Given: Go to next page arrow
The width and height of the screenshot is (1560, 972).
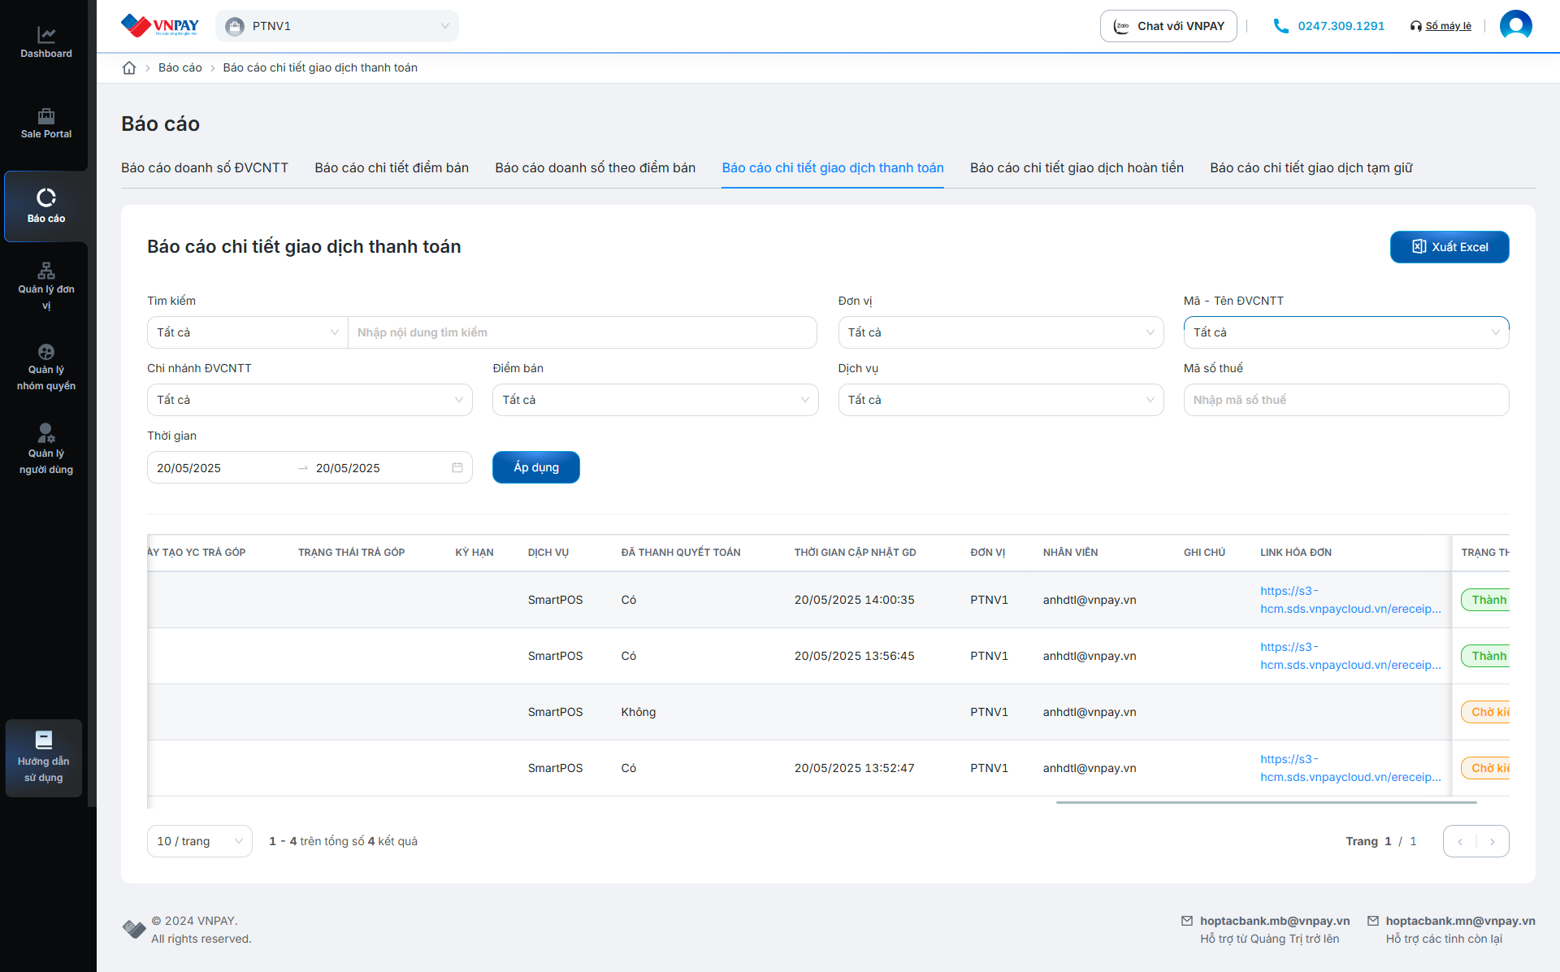Looking at the screenshot, I should click(x=1493, y=841).
